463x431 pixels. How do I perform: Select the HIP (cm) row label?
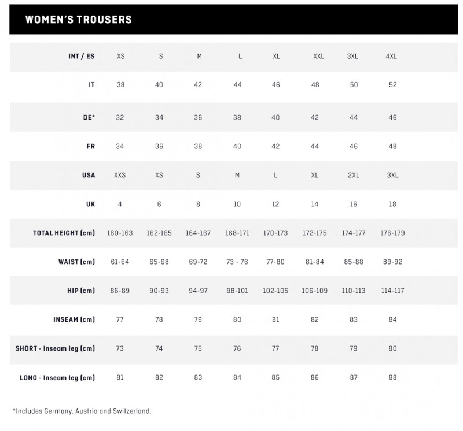(x=81, y=291)
